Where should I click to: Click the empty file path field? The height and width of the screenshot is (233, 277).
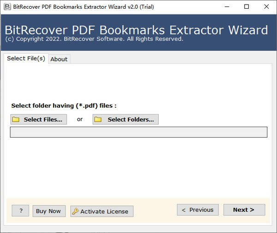click(x=138, y=132)
